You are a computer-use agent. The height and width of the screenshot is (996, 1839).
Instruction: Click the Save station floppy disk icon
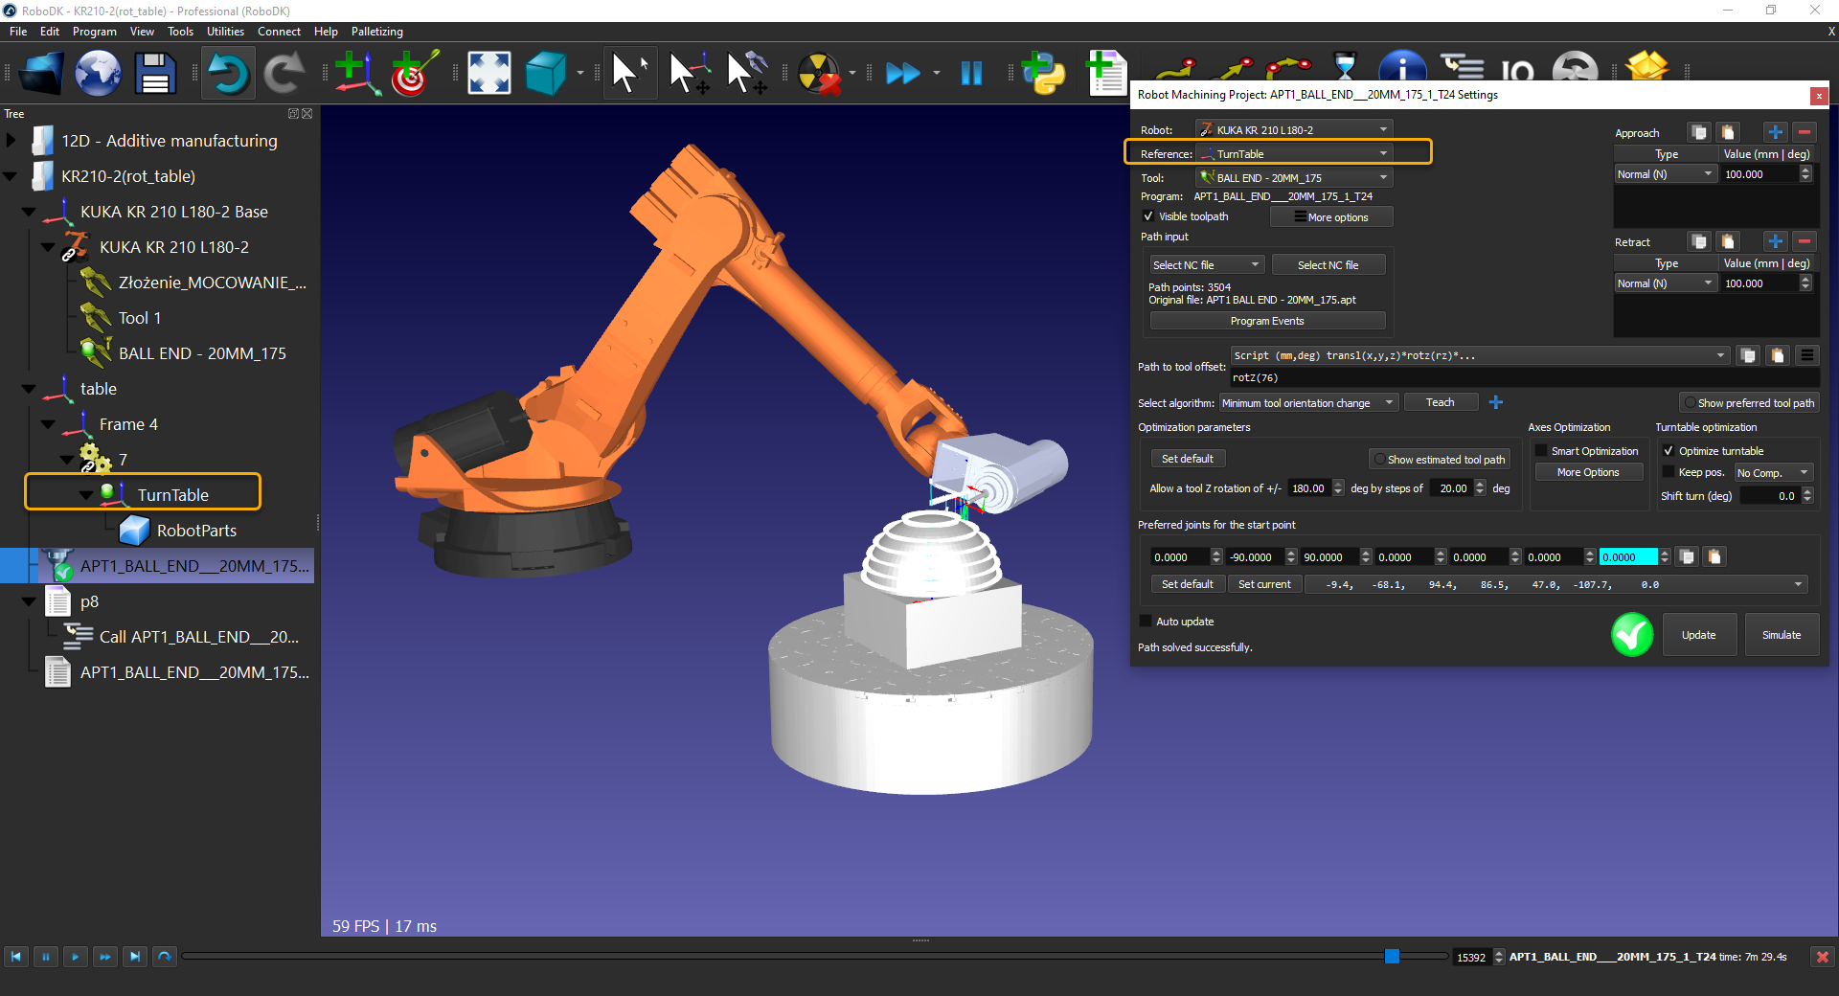click(155, 74)
